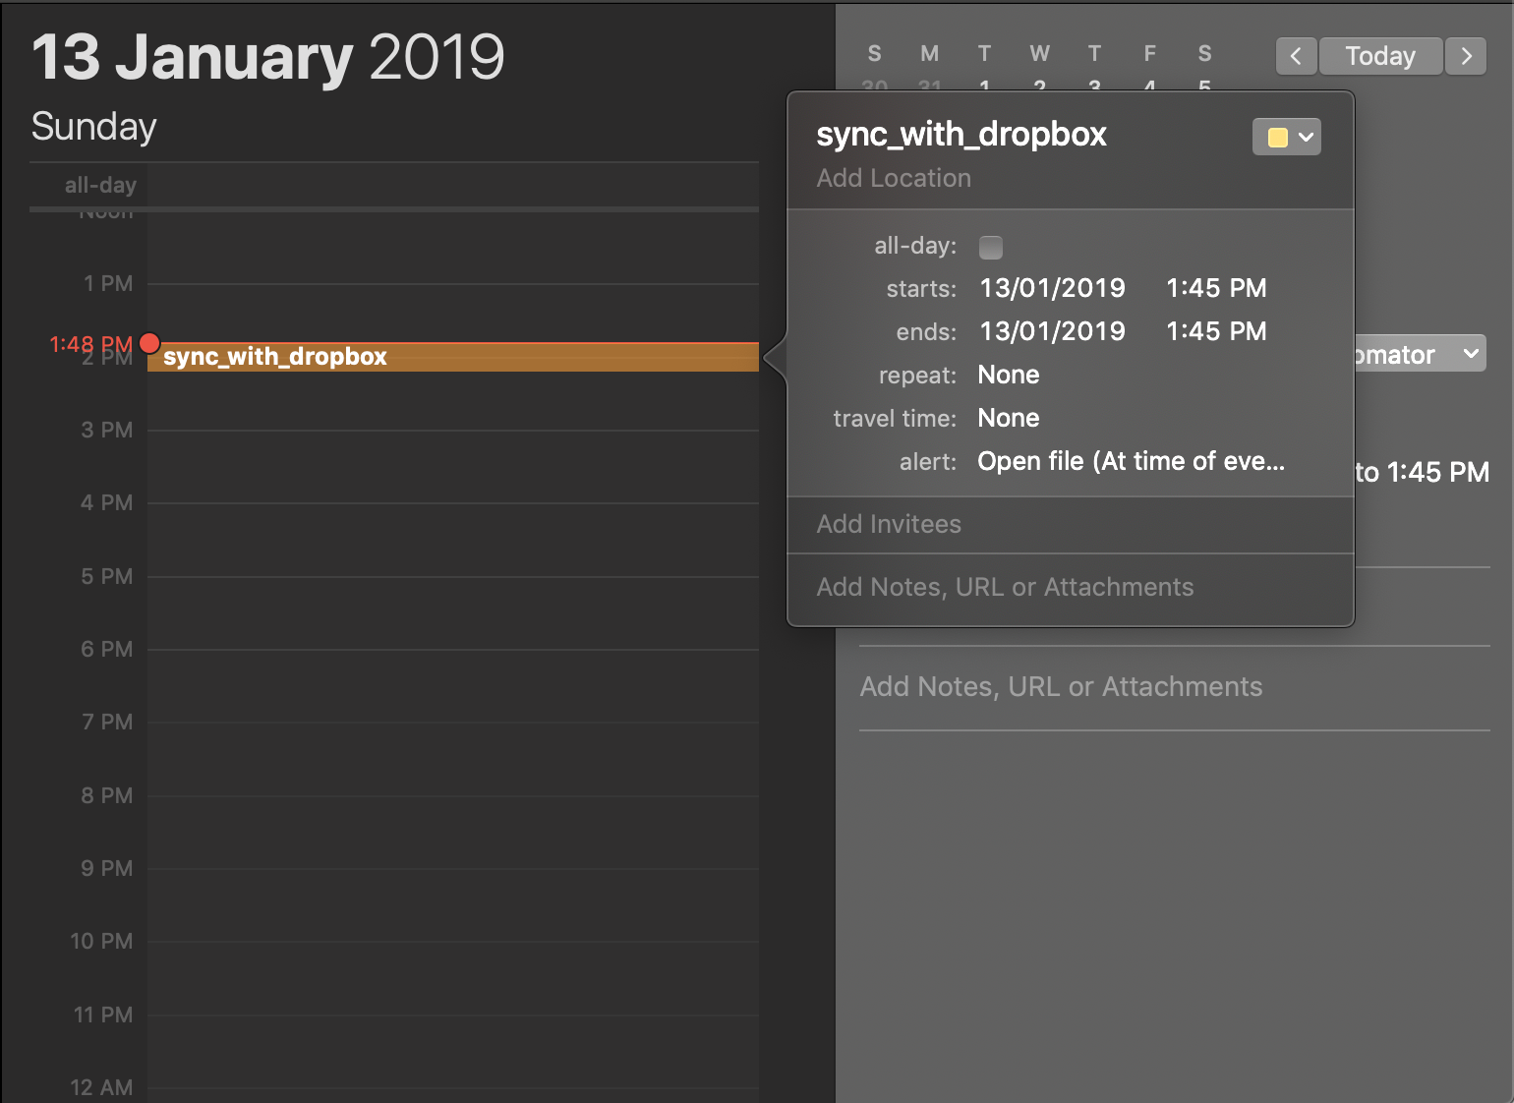Select the sync_with_dropbox event block

pos(453,357)
